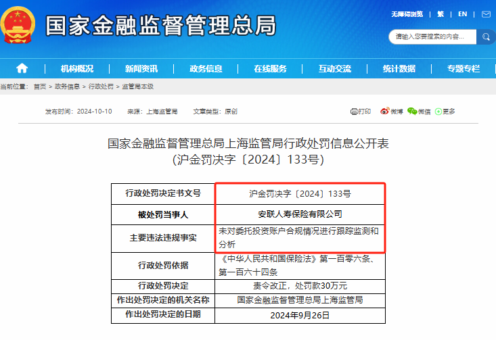
Task: Click the search magnifier icon
Action: 486,37
